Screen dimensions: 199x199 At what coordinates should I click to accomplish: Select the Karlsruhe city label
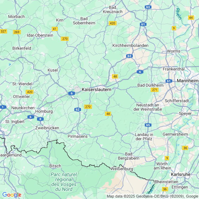click(181, 174)
